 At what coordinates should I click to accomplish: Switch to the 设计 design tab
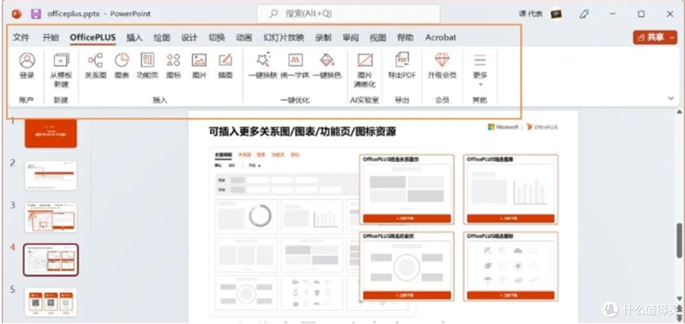coord(189,37)
